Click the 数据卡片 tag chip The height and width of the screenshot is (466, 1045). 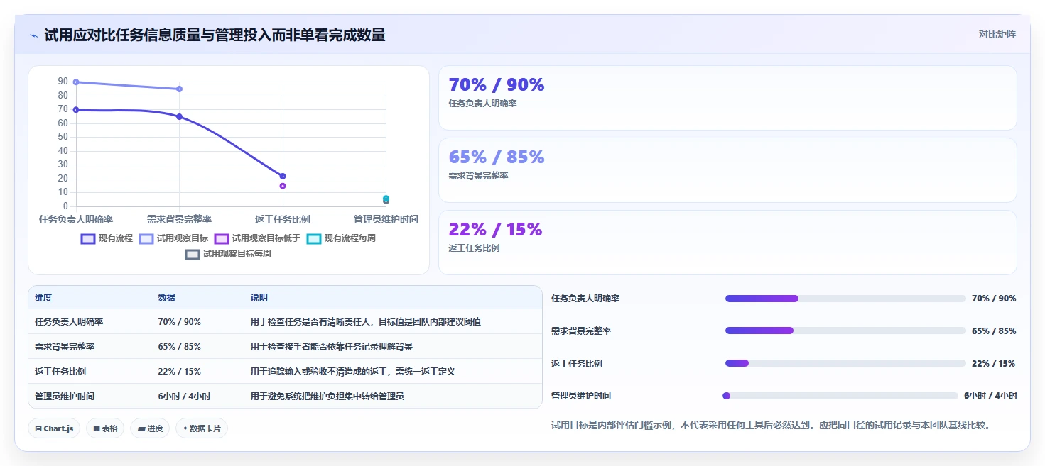(202, 428)
